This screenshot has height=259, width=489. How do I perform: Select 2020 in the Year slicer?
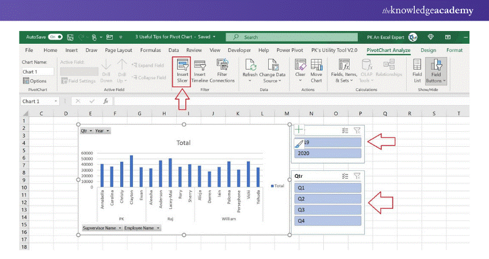tap(328, 154)
